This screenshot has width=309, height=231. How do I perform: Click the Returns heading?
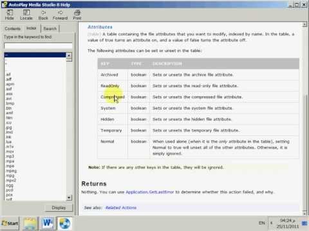coord(94,184)
